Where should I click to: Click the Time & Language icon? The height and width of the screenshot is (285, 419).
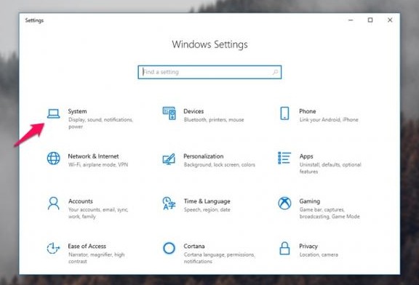(x=169, y=204)
